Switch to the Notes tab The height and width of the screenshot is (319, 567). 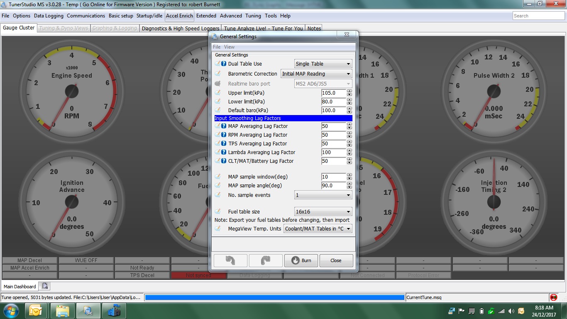314,28
